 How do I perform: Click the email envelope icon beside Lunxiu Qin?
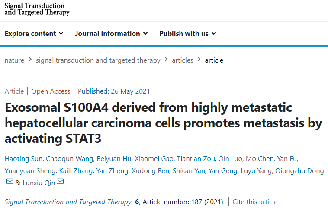click(60, 182)
